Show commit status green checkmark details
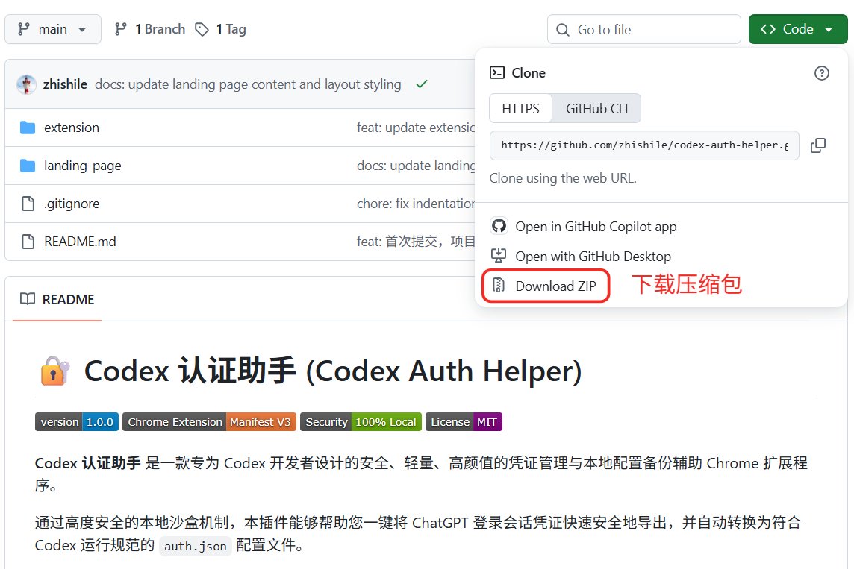Viewport: 854px width, 569px height. (422, 84)
